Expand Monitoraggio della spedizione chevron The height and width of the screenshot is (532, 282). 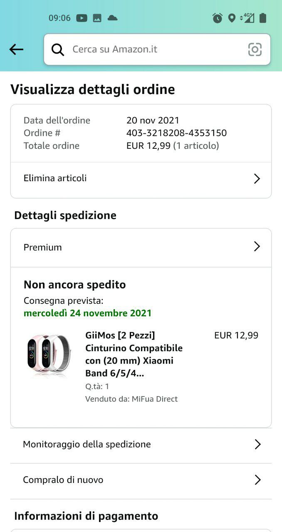(x=257, y=444)
